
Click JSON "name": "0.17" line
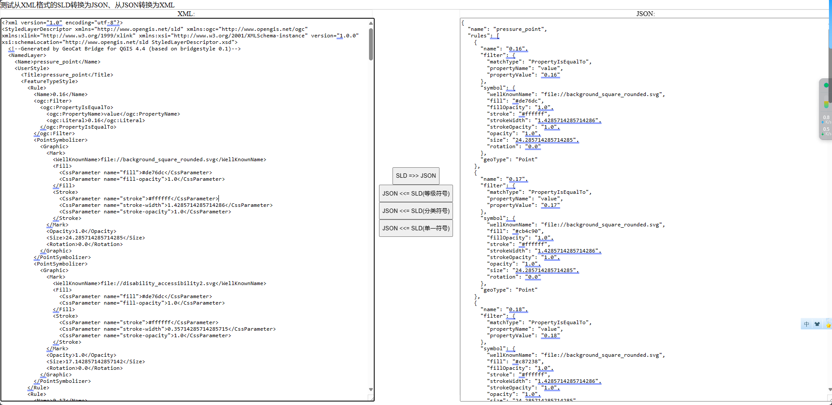coord(504,179)
